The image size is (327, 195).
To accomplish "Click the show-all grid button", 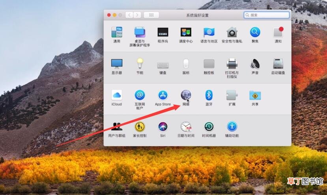I will (151, 15).
